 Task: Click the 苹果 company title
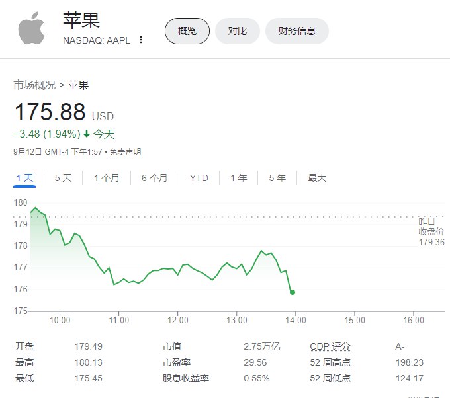pos(81,20)
